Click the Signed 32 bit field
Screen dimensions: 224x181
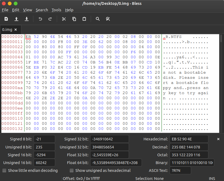pyautogui.click(x=109, y=139)
